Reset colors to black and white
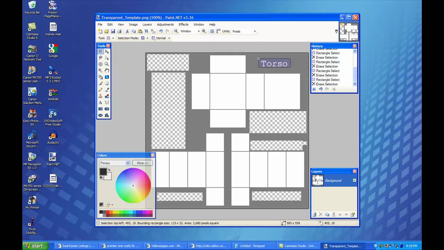The width and height of the screenshot is (444, 250). click(101, 178)
